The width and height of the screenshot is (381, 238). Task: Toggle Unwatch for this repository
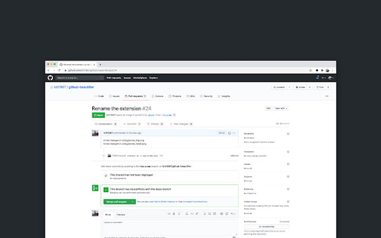click(279, 87)
